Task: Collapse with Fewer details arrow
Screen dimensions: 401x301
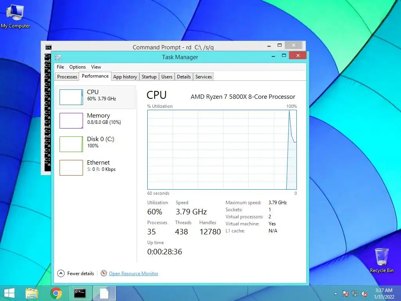Action: 61,273
